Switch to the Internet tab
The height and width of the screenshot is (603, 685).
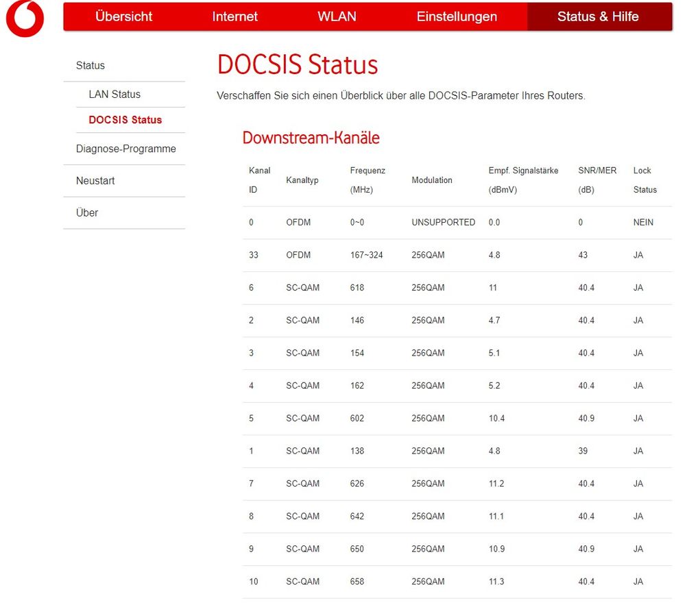(235, 16)
